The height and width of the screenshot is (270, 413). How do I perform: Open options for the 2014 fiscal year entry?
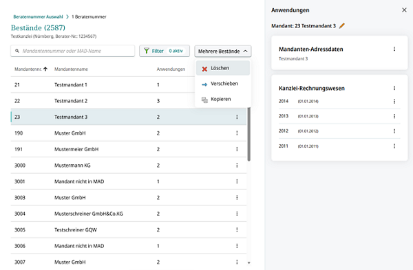[394, 101]
